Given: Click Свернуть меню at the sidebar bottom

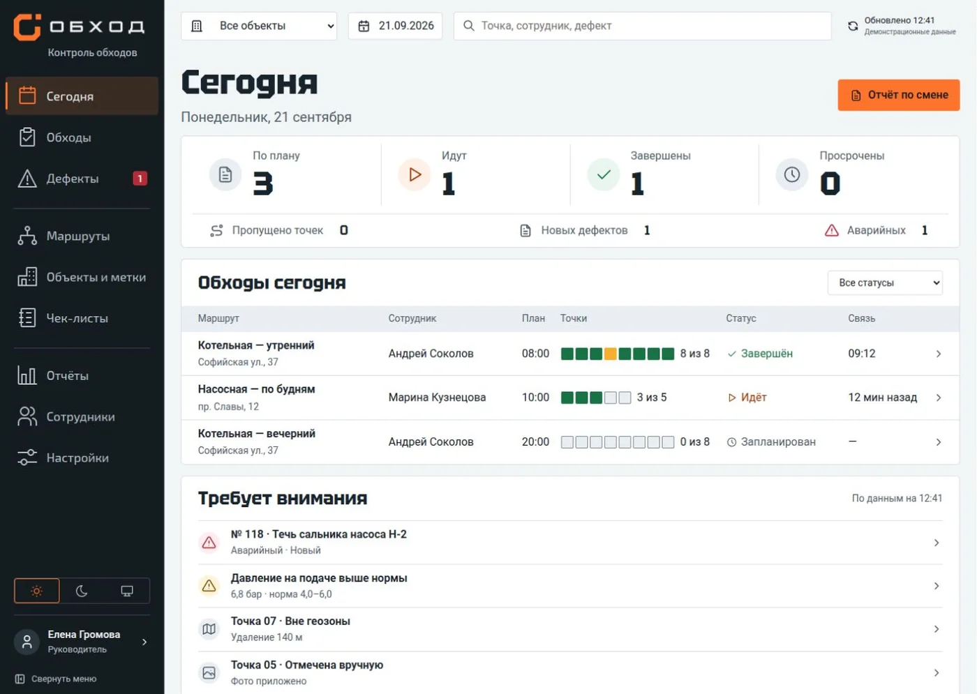Looking at the screenshot, I should (56, 679).
